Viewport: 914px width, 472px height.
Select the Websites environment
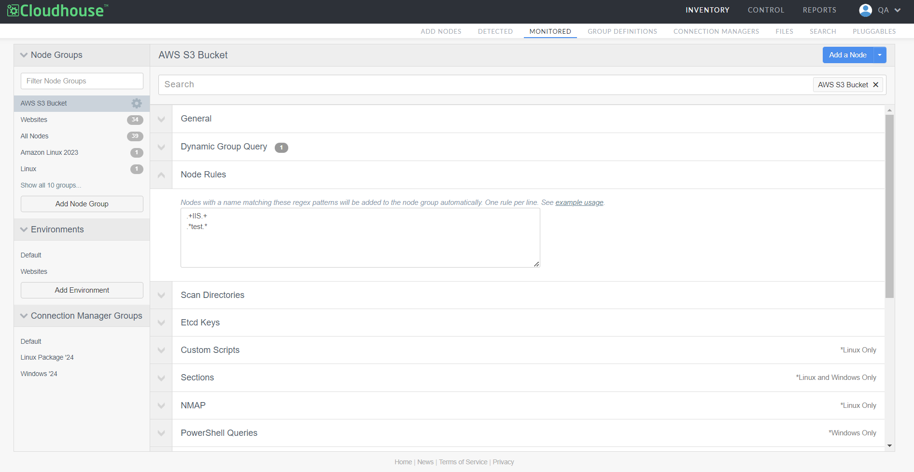tap(34, 271)
